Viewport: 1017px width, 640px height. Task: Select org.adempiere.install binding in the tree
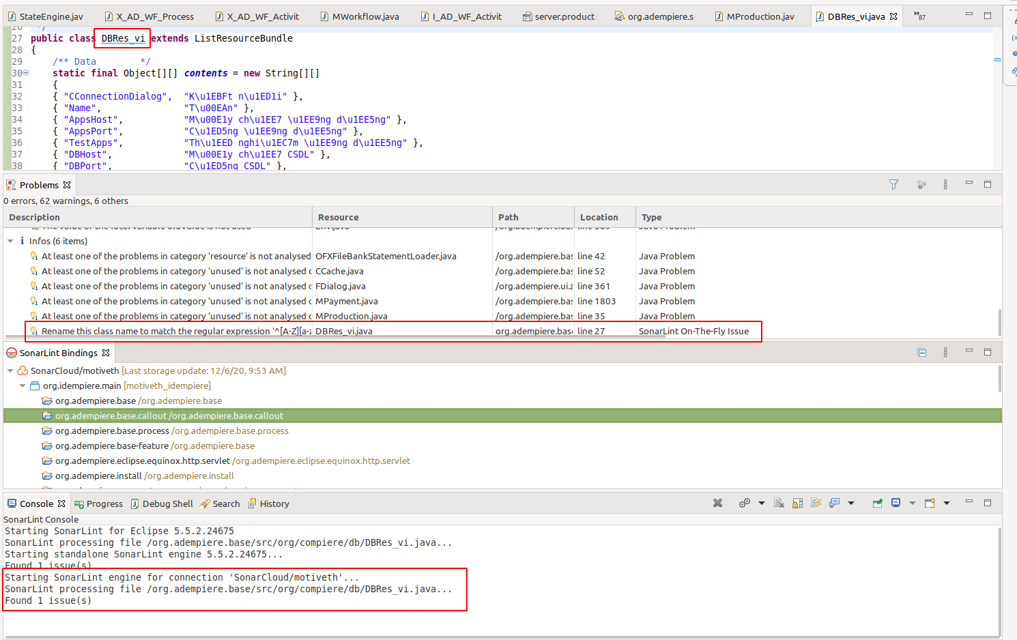coord(98,476)
